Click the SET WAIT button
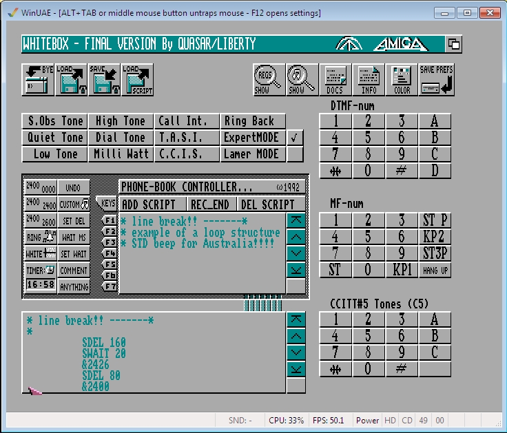 [74, 253]
